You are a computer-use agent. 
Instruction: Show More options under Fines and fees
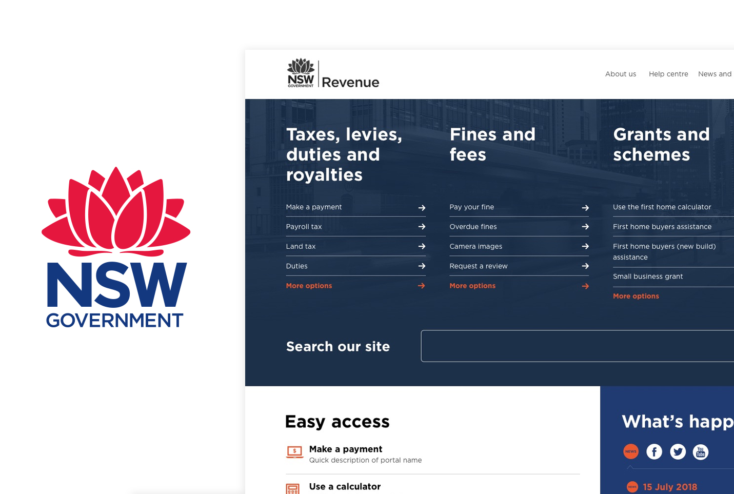point(472,286)
